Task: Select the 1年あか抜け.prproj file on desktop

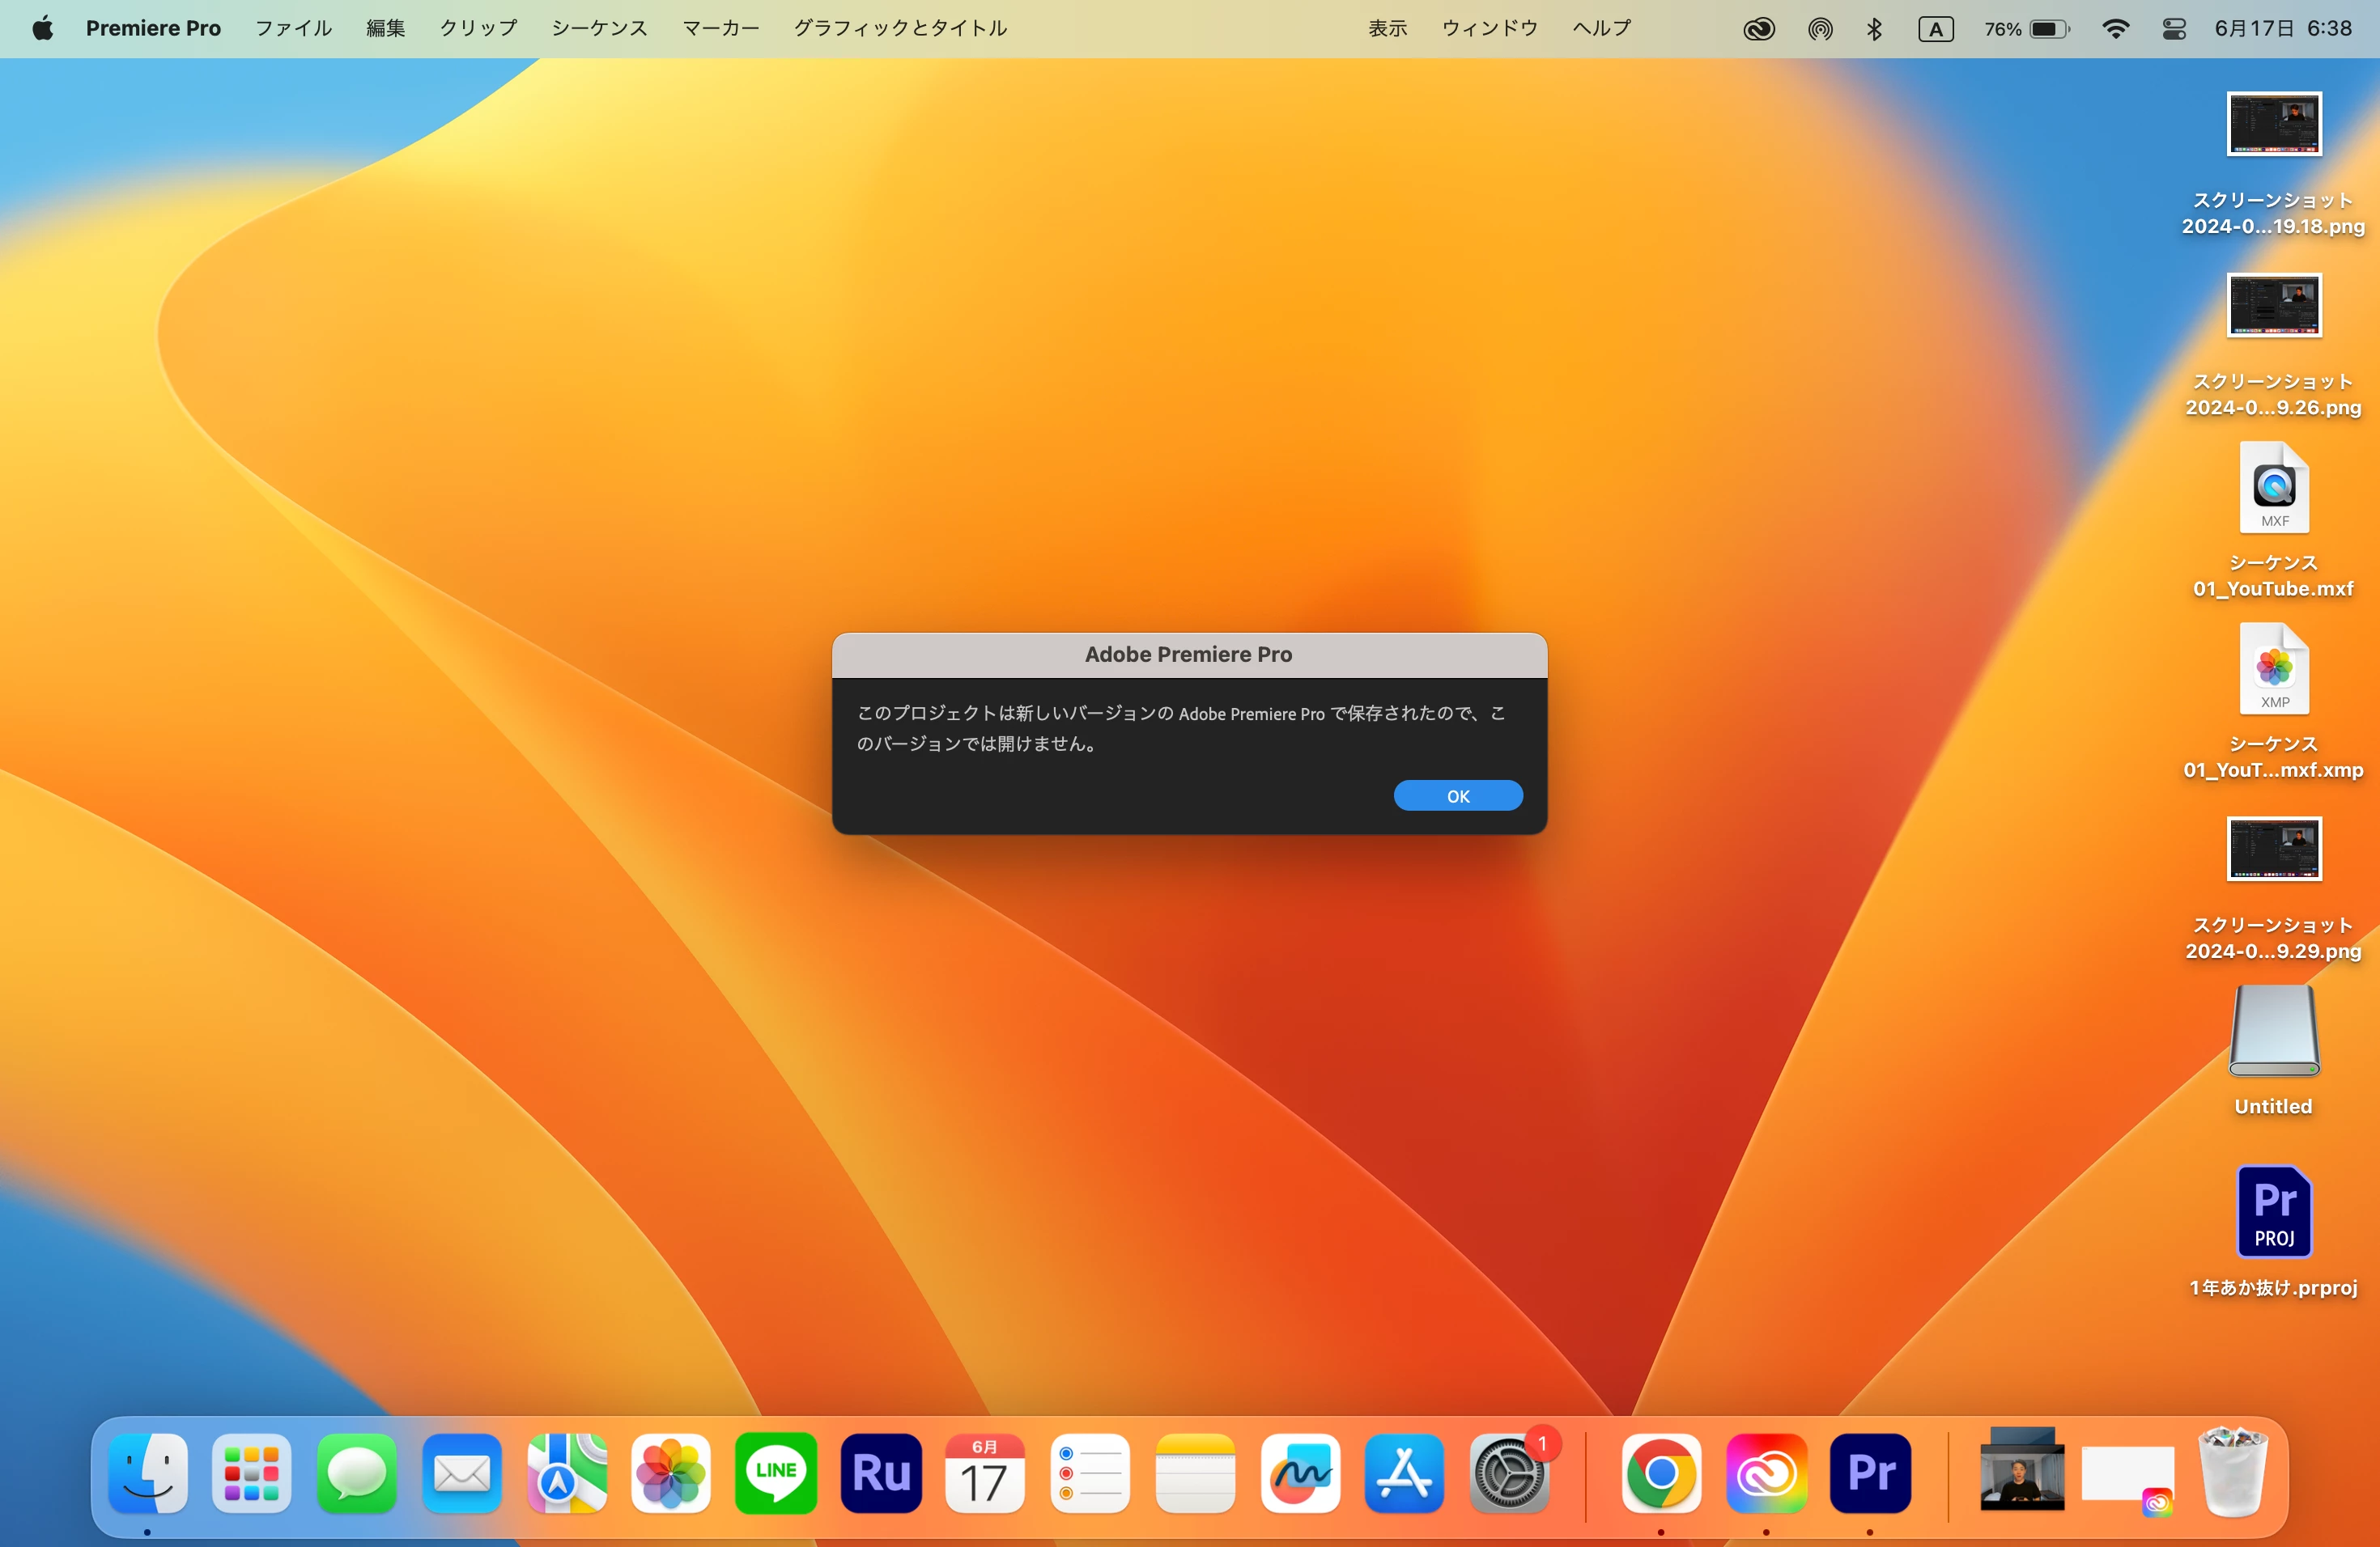Action: pyautogui.click(x=2273, y=1211)
